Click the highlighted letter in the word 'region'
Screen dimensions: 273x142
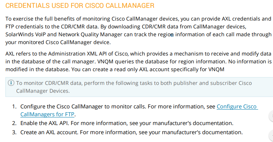click(172, 35)
